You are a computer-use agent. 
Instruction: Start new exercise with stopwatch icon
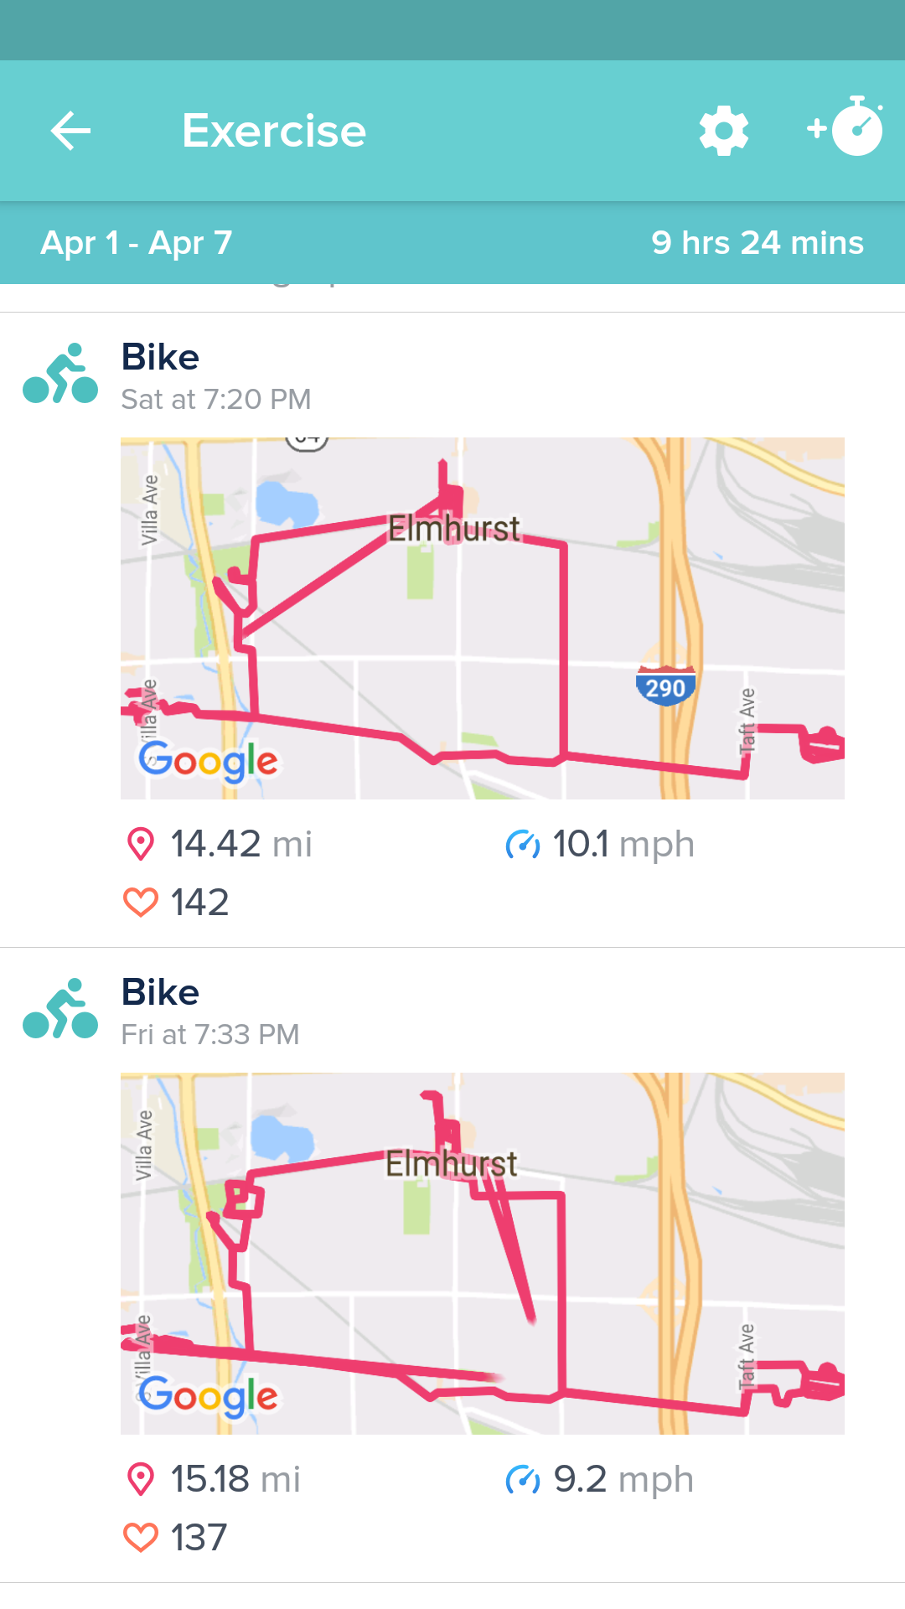pyautogui.click(x=846, y=128)
